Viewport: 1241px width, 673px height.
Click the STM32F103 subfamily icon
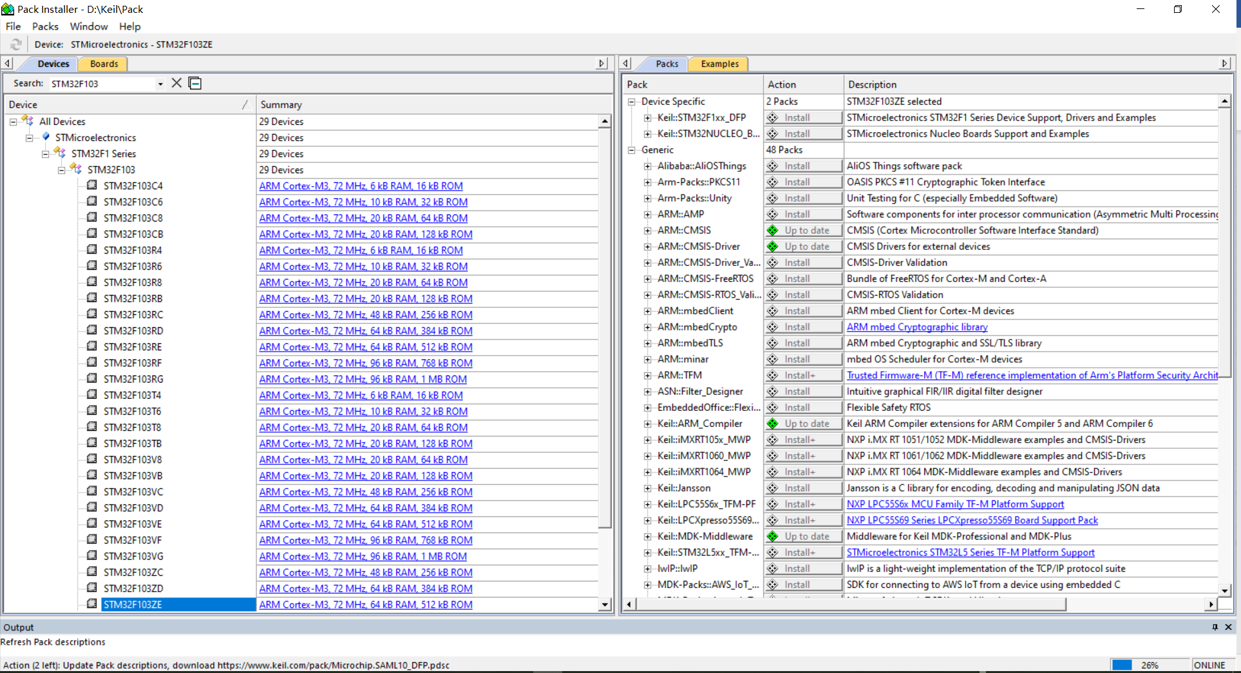pos(76,169)
